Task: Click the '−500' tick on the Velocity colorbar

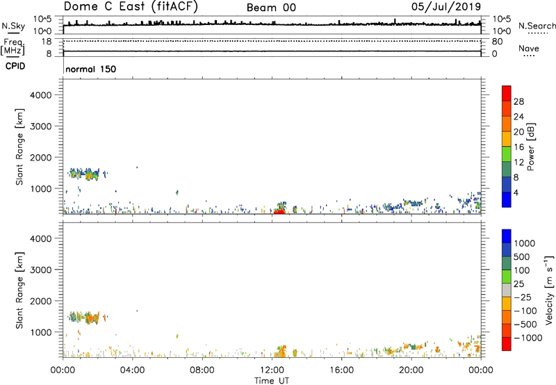Action: tap(525, 325)
